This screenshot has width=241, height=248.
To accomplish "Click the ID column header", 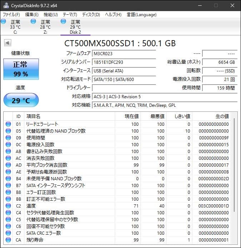I will click(19, 116).
